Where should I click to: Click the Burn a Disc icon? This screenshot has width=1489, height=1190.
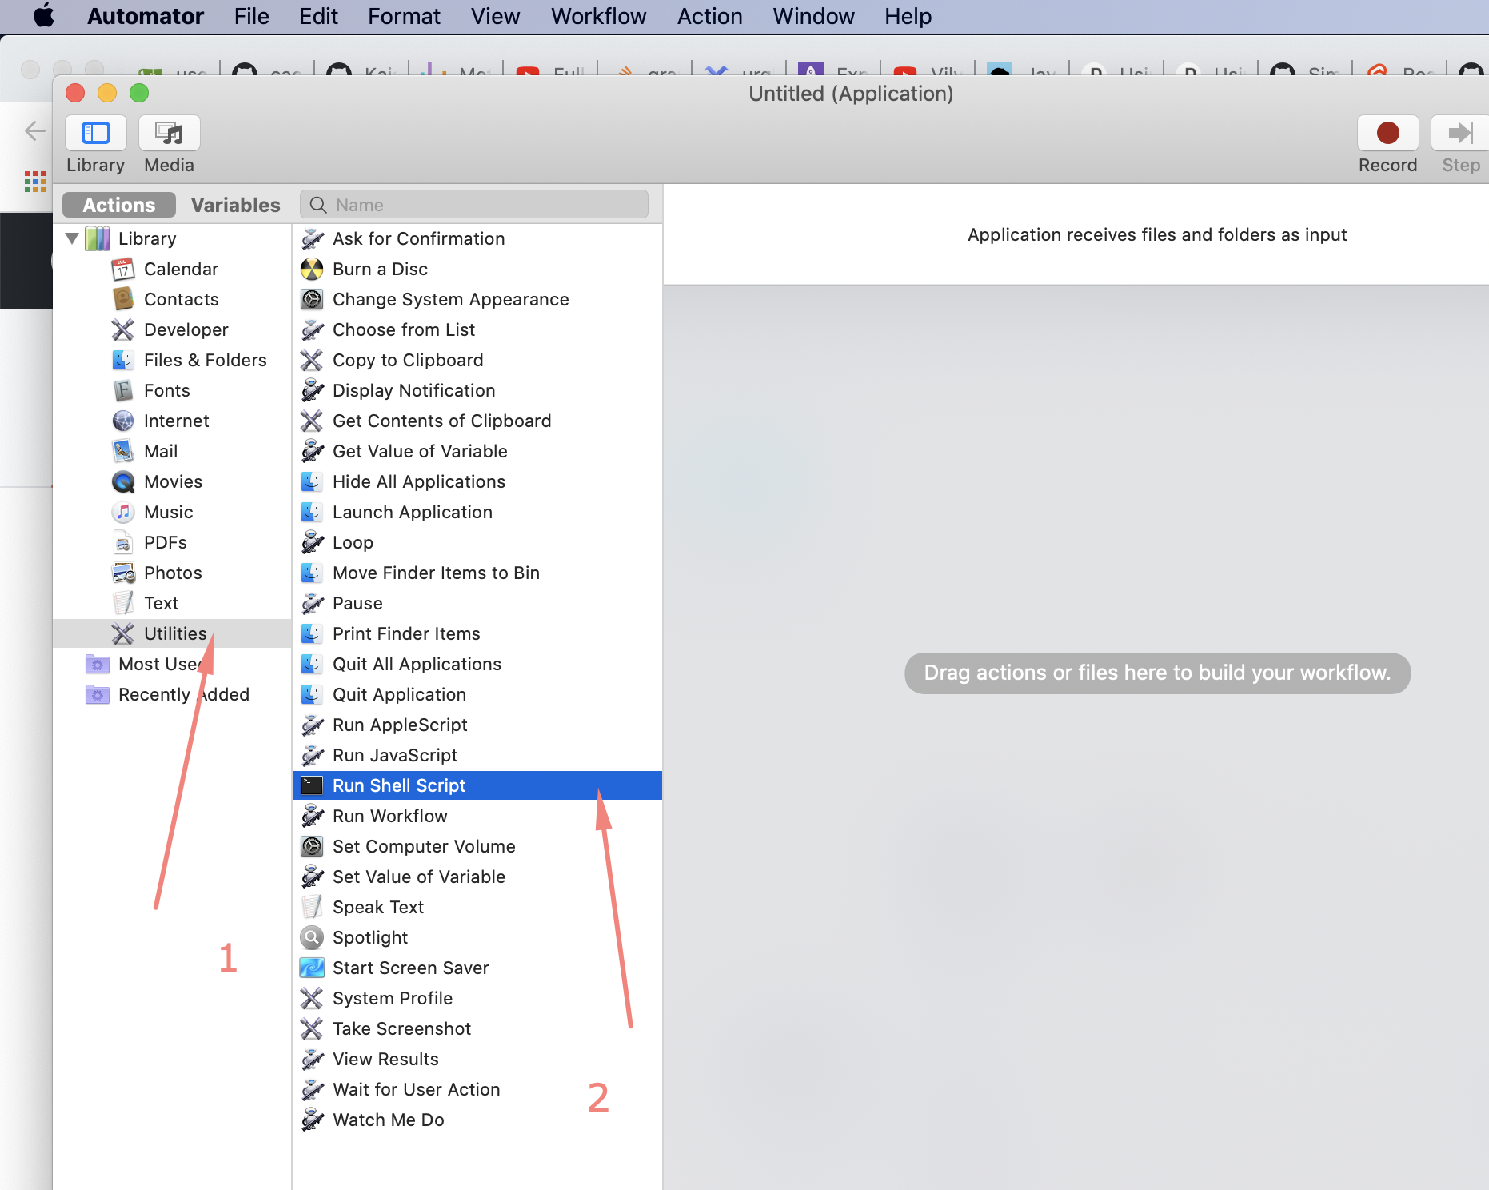point(312,269)
